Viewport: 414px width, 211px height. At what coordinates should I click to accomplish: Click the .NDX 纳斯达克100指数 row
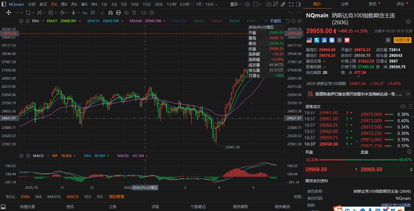359,83
